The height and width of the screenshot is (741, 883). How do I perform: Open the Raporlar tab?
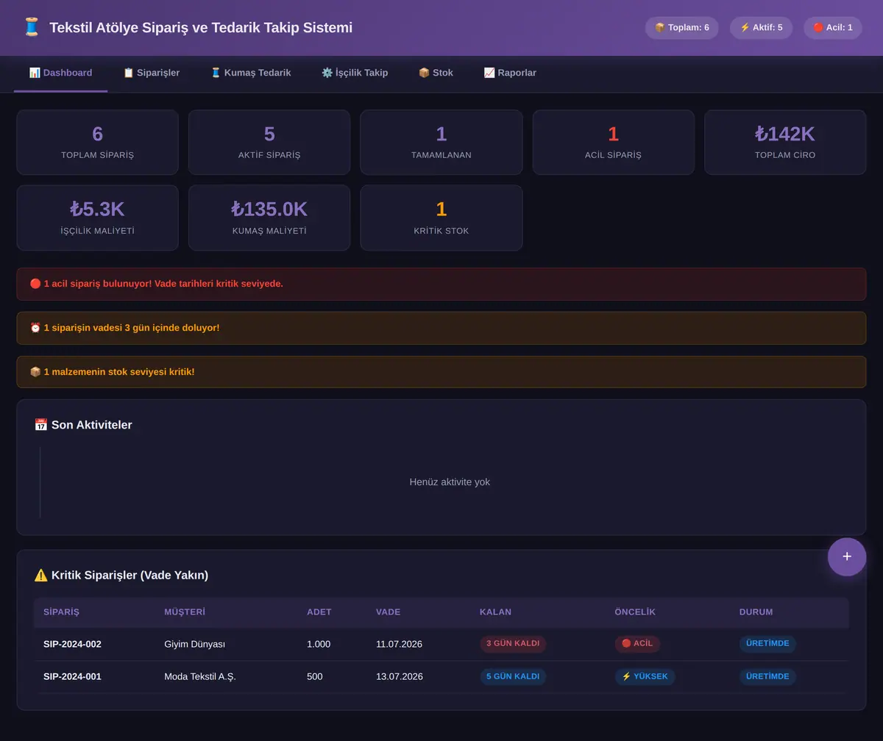click(x=510, y=74)
